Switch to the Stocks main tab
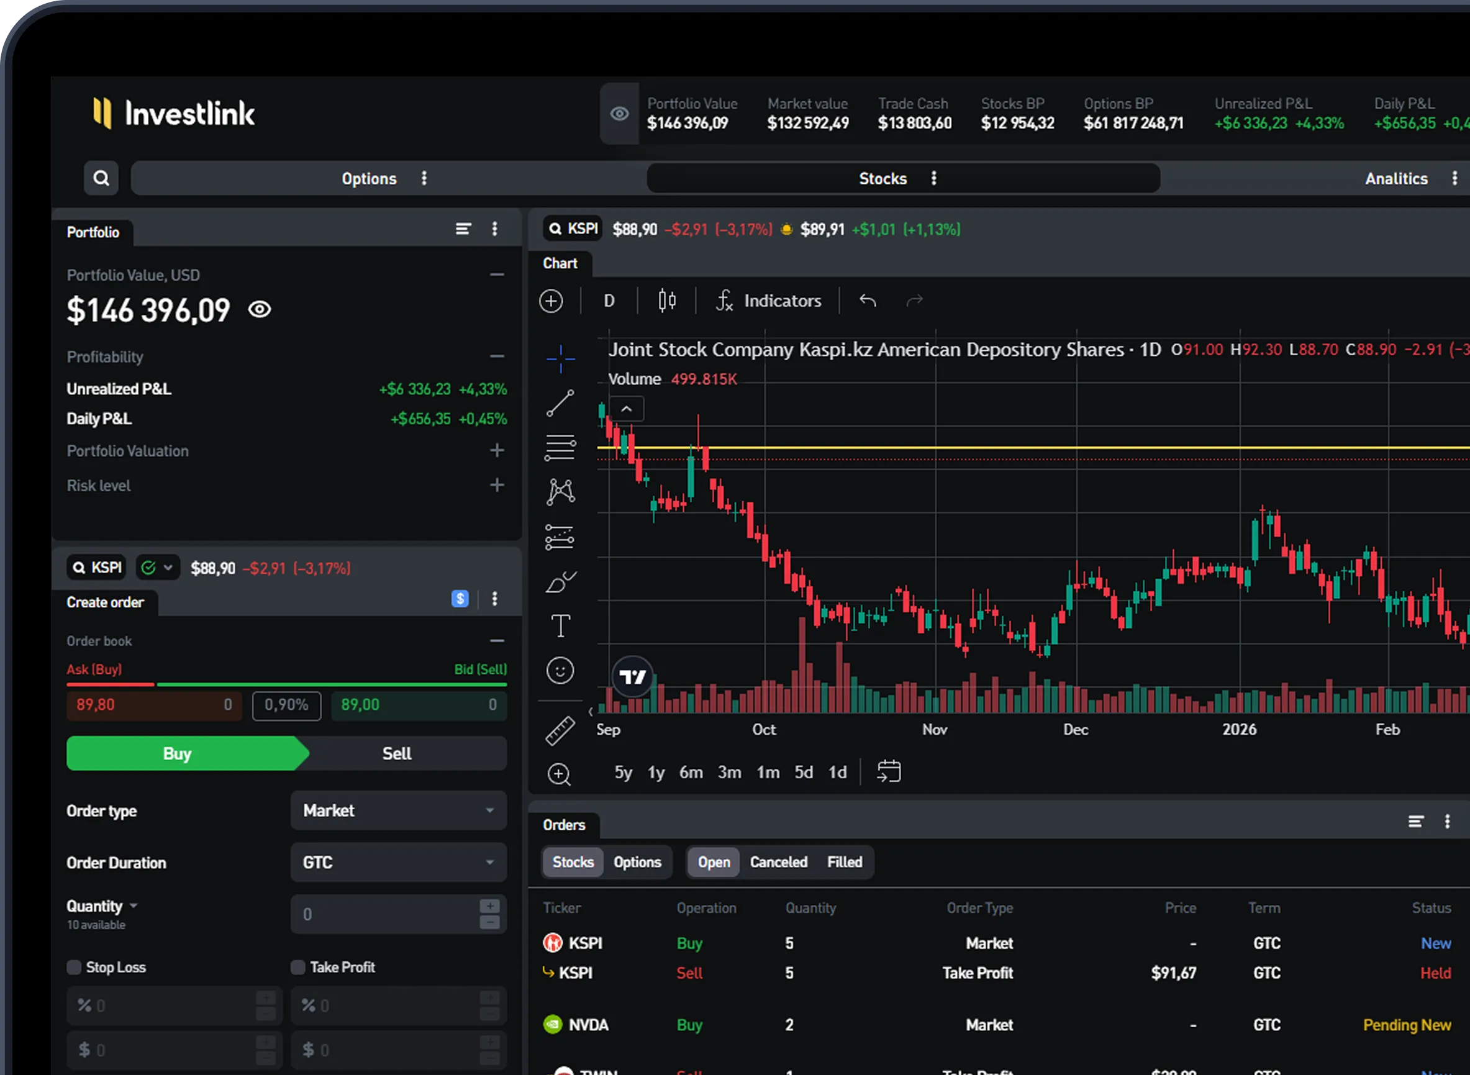The image size is (1470, 1075). (x=882, y=178)
